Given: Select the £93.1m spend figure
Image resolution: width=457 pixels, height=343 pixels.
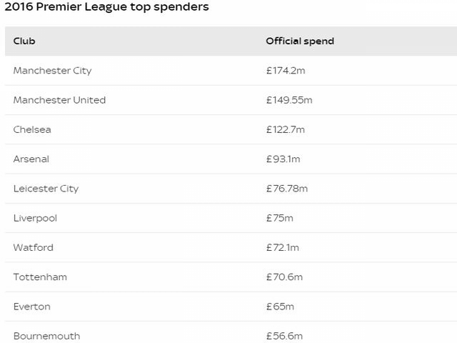Looking at the screenshot, I should pyautogui.click(x=283, y=159).
